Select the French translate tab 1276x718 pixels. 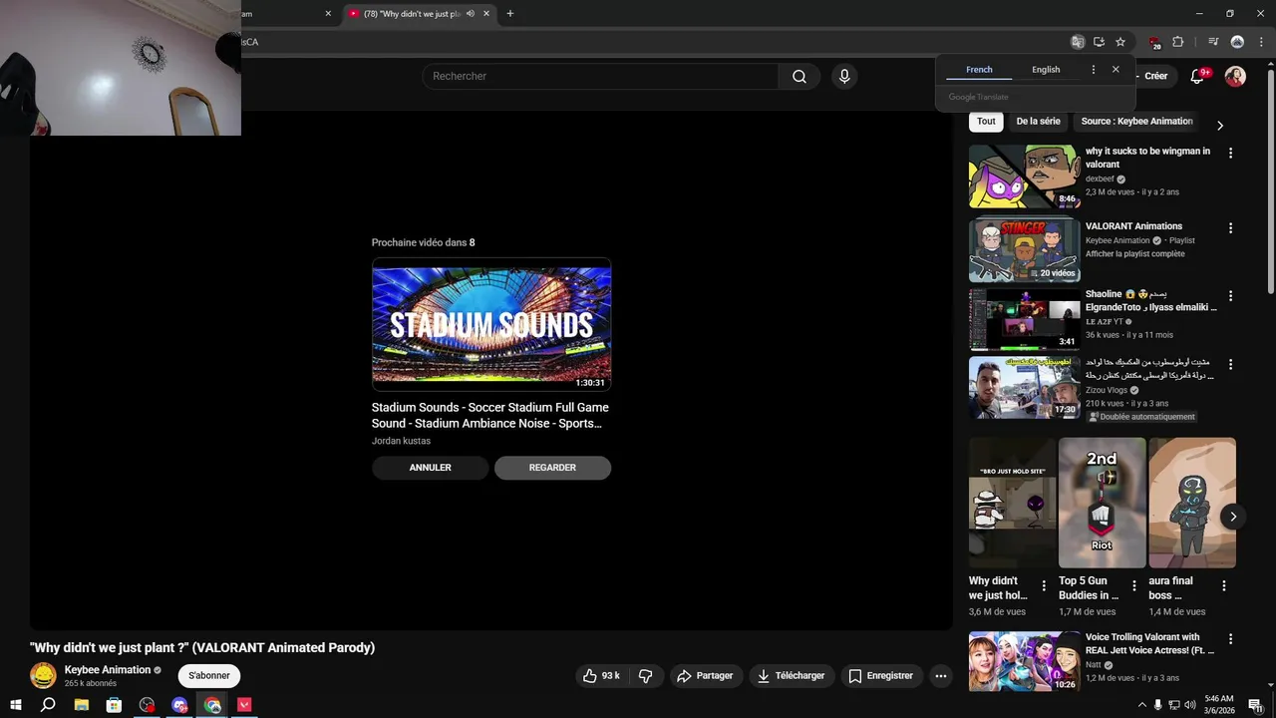click(x=979, y=70)
